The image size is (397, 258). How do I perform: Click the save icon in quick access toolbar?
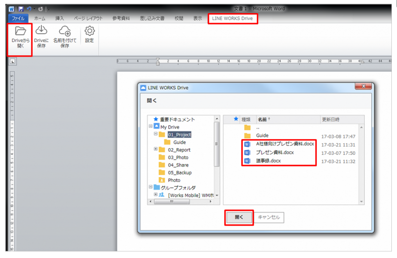pyautogui.click(x=20, y=8)
